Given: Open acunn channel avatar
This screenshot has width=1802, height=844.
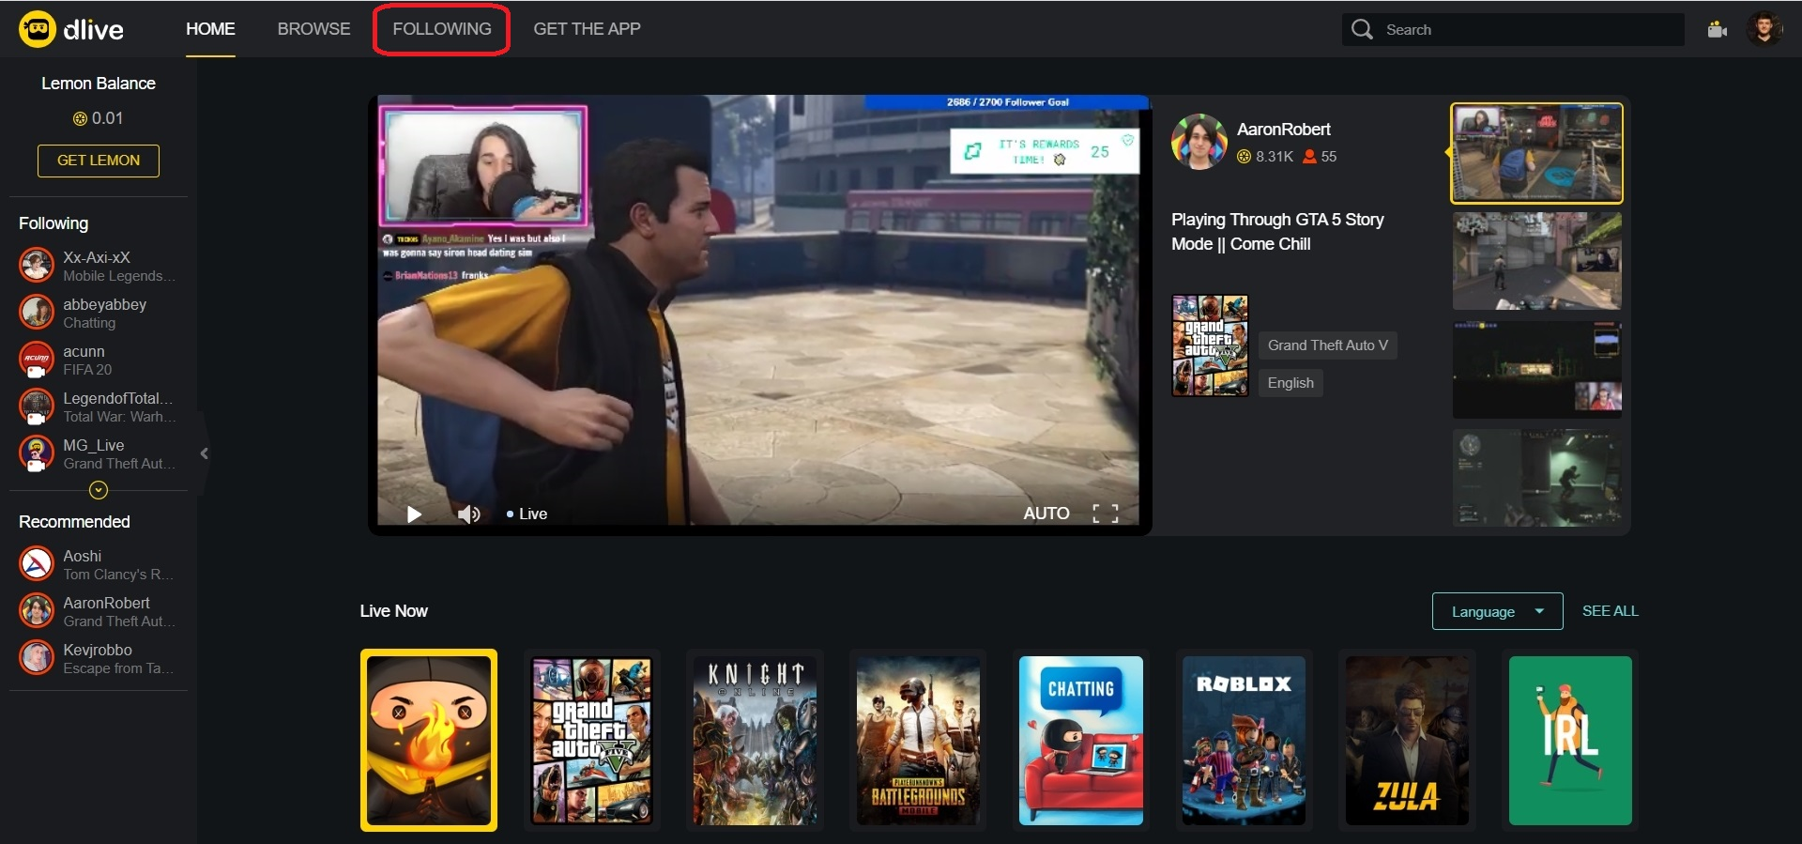Looking at the screenshot, I should 37,360.
